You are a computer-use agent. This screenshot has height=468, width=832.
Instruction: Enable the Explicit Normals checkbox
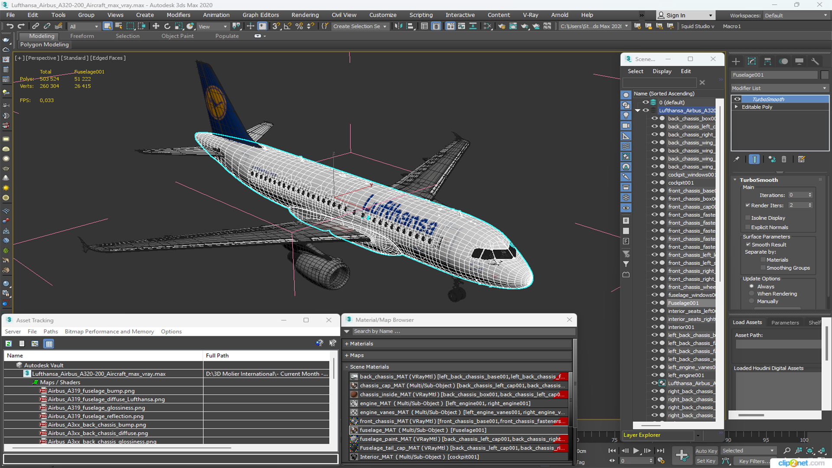point(747,227)
